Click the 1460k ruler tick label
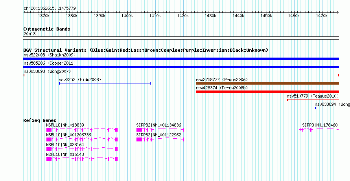The image size is (350, 181). tap(293, 16)
